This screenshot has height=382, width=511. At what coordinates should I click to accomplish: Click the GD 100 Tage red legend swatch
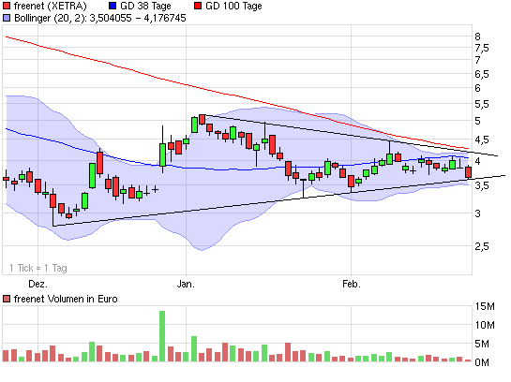tap(198, 6)
